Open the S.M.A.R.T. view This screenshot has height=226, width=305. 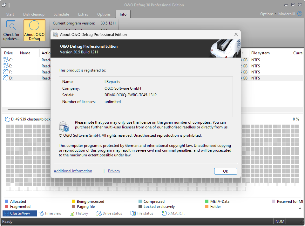pos(173,213)
